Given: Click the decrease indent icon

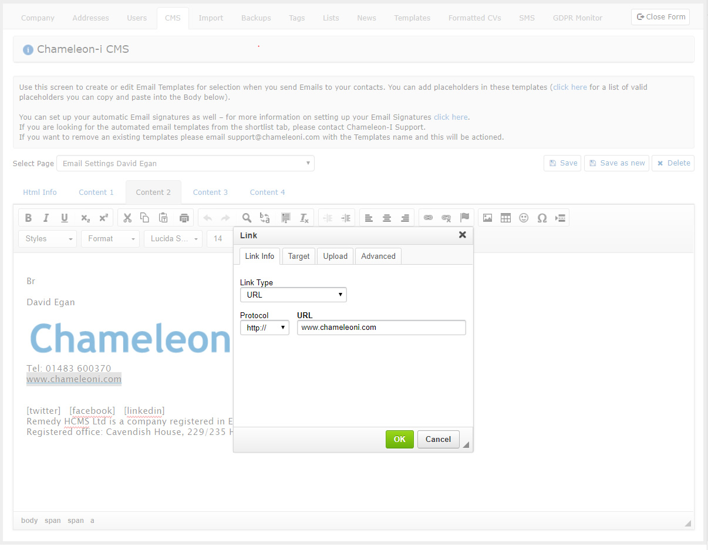Looking at the screenshot, I should pos(328,218).
